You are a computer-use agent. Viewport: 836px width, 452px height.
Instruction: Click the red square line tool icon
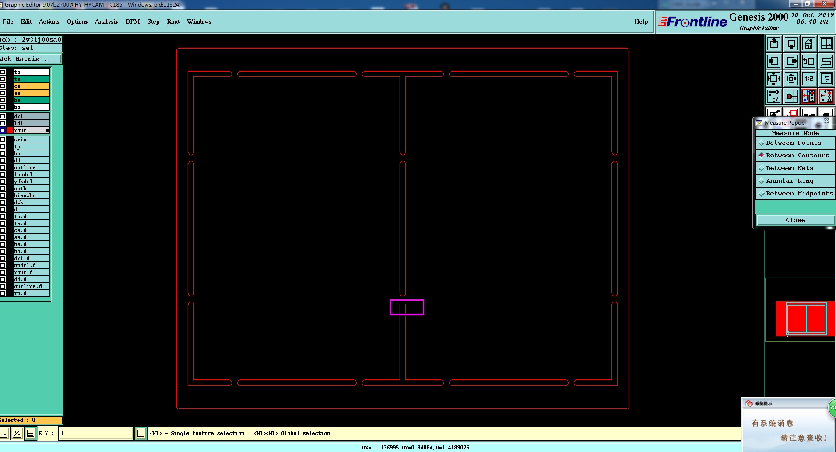(791, 112)
